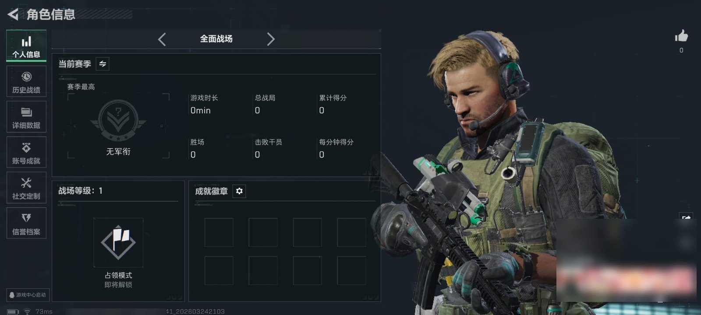Select the 占领模式 mode icon

pos(118,242)
